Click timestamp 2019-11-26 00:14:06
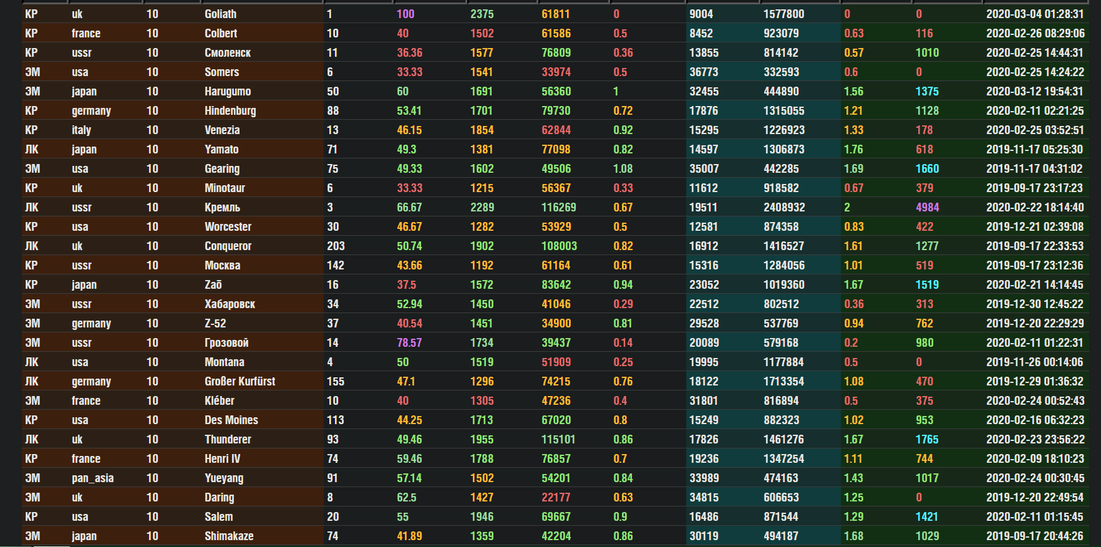The width and height of the screenshot is (1101, 547). [x=1035, y=362]
